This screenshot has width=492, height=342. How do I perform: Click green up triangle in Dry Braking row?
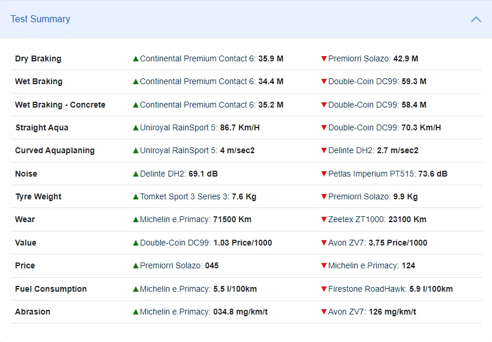(136, 58)
